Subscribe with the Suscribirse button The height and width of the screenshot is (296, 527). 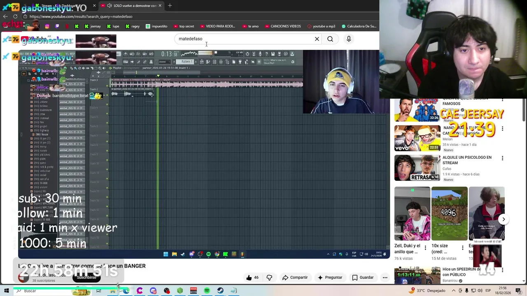click(x=86, y=277)
